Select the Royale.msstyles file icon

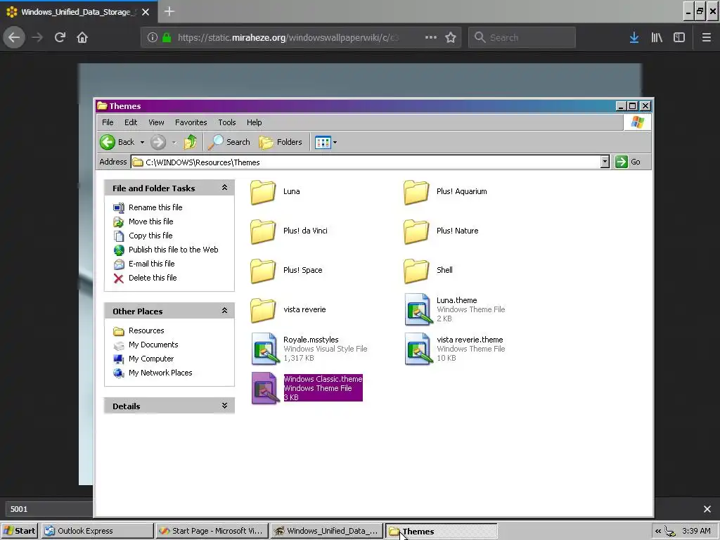coord(265,349)
